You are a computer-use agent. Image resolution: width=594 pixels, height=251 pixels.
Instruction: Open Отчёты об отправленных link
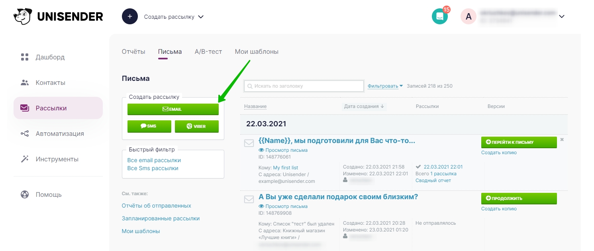click(157, 206)
